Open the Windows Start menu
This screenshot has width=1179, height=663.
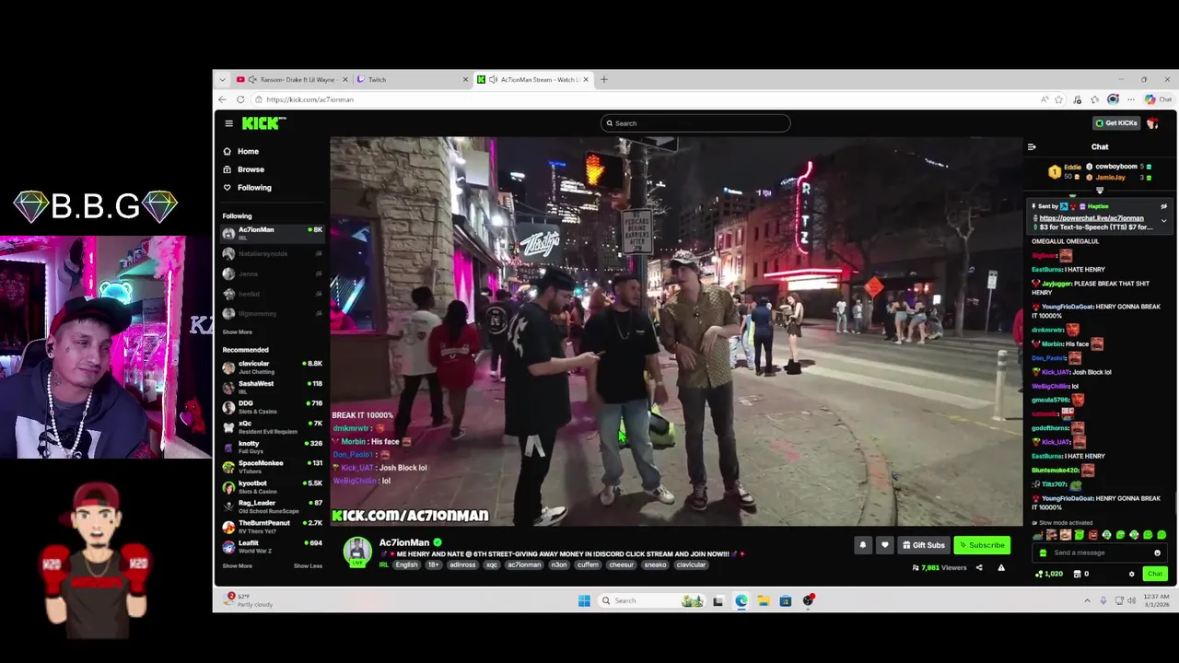click(584, 601)
